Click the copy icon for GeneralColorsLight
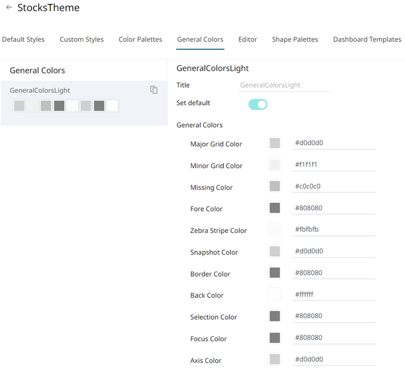 pos(154,90)
